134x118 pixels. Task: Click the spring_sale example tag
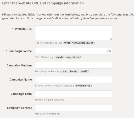point(83,86)
